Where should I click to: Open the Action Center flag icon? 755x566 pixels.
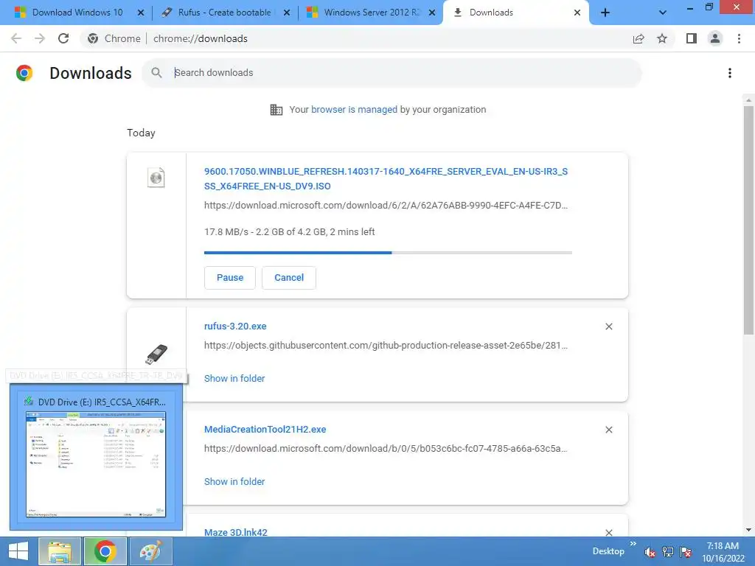click(x=686, y=552)
